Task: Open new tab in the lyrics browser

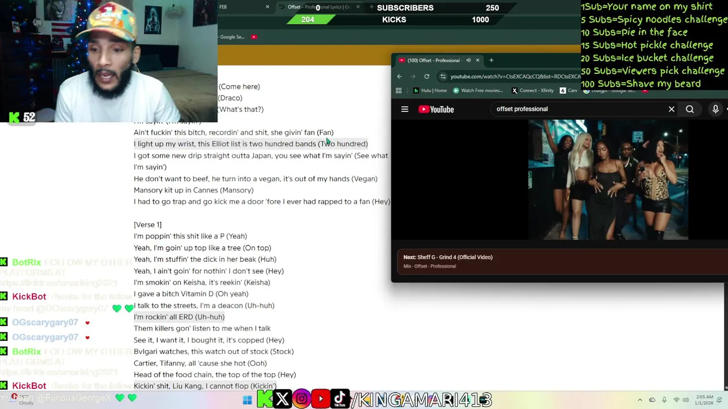Action: click(x=371, y=7)
